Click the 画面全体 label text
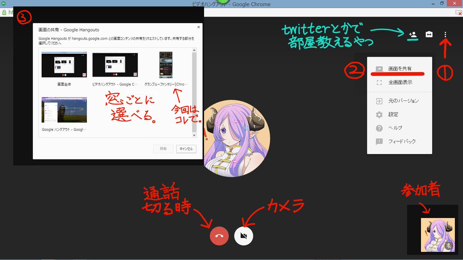This screenshot has height=260, width=463. pyautogui.click(x=64, y=84)
